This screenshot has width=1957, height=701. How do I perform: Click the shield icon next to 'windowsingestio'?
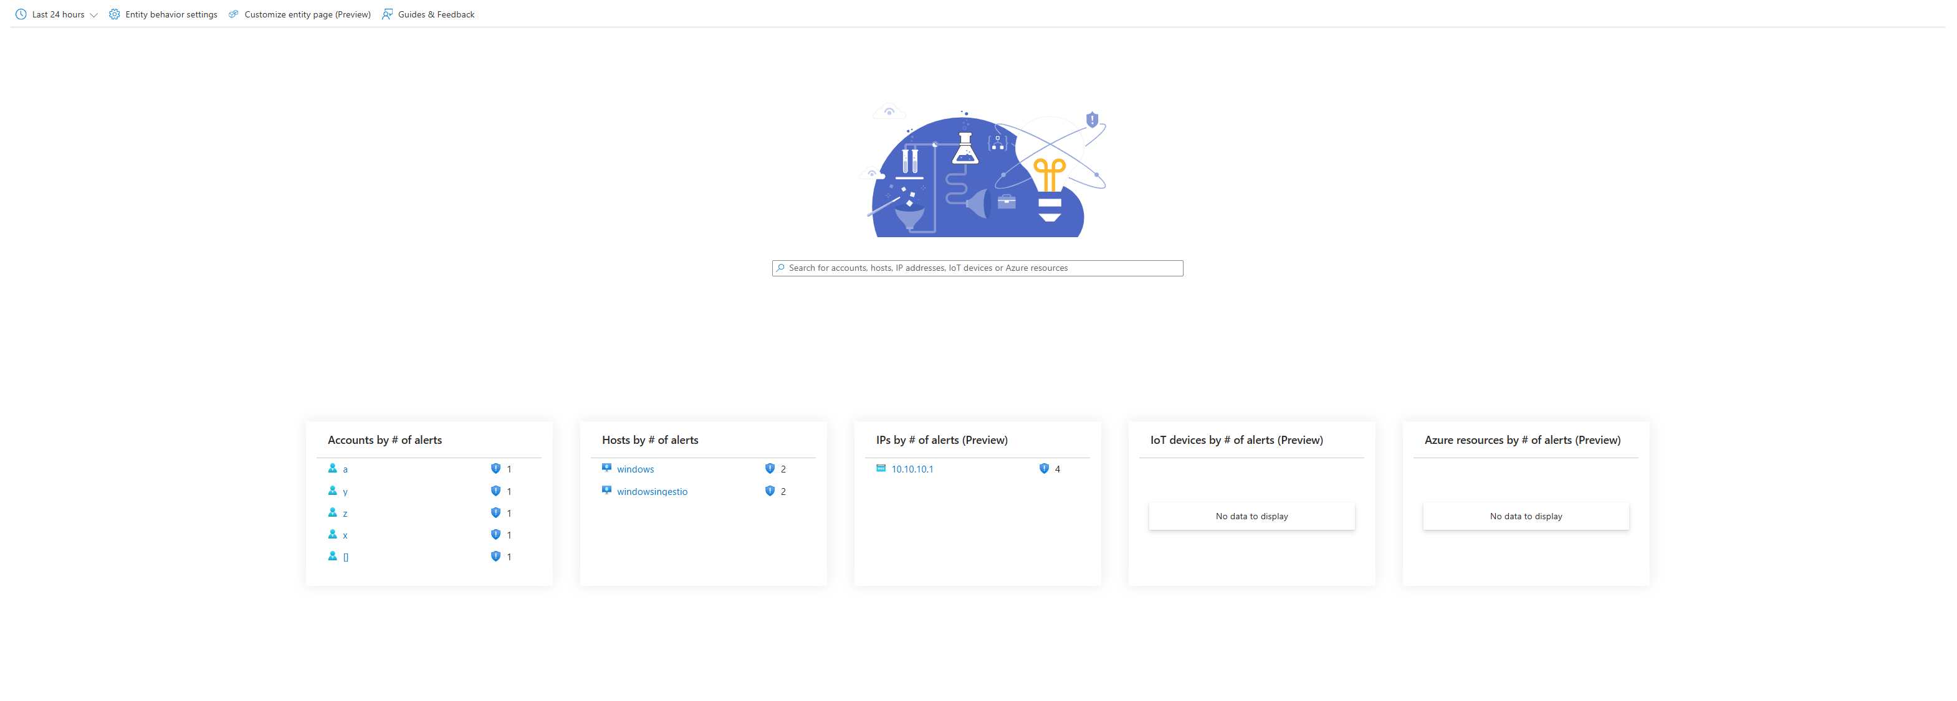click(770, 491)
